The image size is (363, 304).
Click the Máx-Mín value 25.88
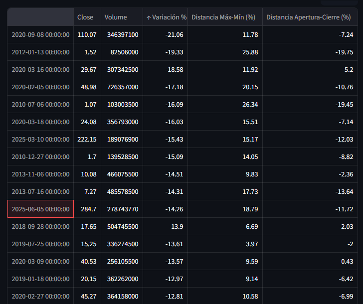click(x=225, y=52)
